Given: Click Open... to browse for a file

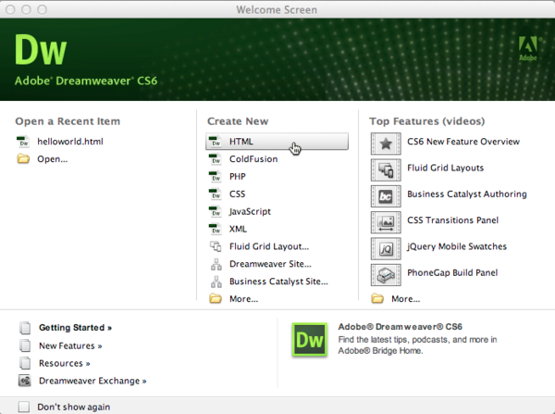Looking at the screenshot, I should 52,158.
